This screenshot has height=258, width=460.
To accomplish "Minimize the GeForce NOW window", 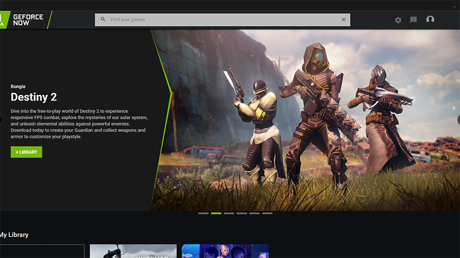I will pyautogui.click(x=454, y=6).
